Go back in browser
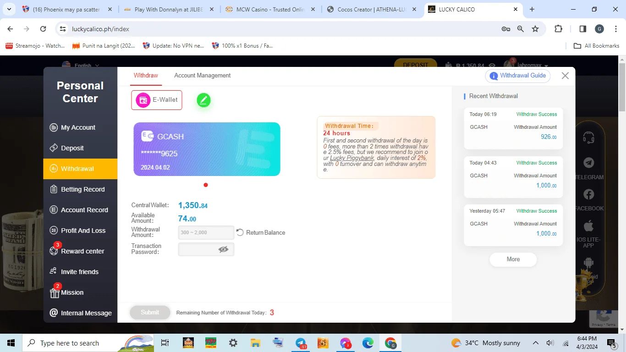626x352 pixels. click(x=11, y=29)
